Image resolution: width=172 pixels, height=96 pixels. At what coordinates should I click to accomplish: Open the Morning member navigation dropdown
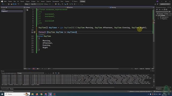131,7
